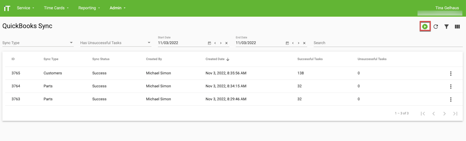
Task: Click the End Date input field
Action: (x=260, y=43)
